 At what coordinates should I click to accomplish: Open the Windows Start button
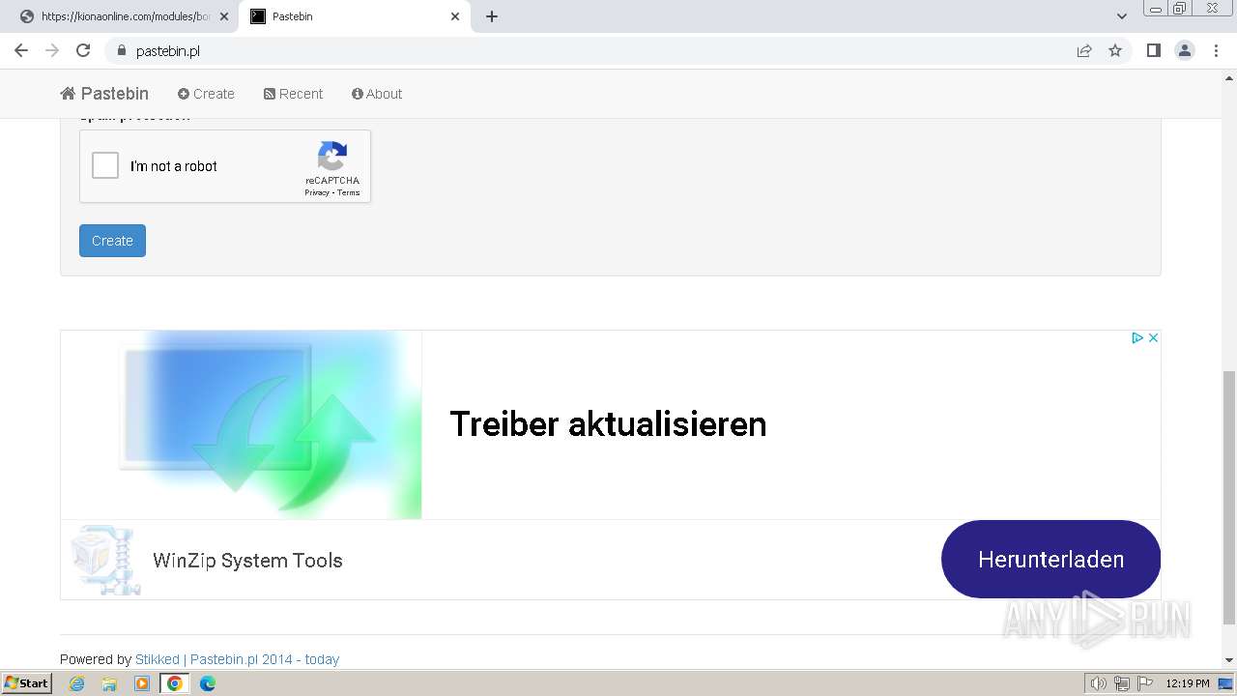click(27, 683)
